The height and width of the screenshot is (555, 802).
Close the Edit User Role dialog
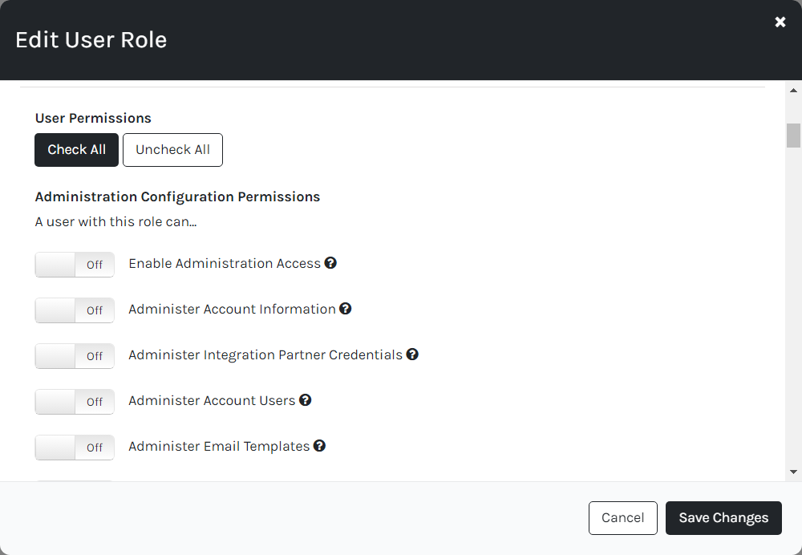(780, 22)
